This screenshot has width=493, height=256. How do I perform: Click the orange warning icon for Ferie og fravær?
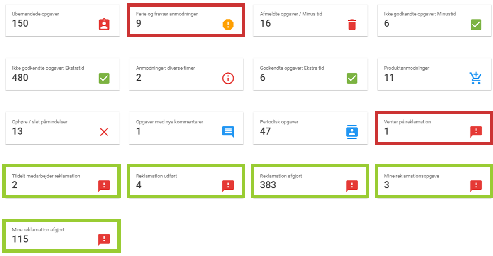[228, 25]
